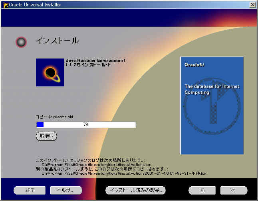Open help with the ヘルプ... button
The image size is (258, 201).
tap(66, 190)
